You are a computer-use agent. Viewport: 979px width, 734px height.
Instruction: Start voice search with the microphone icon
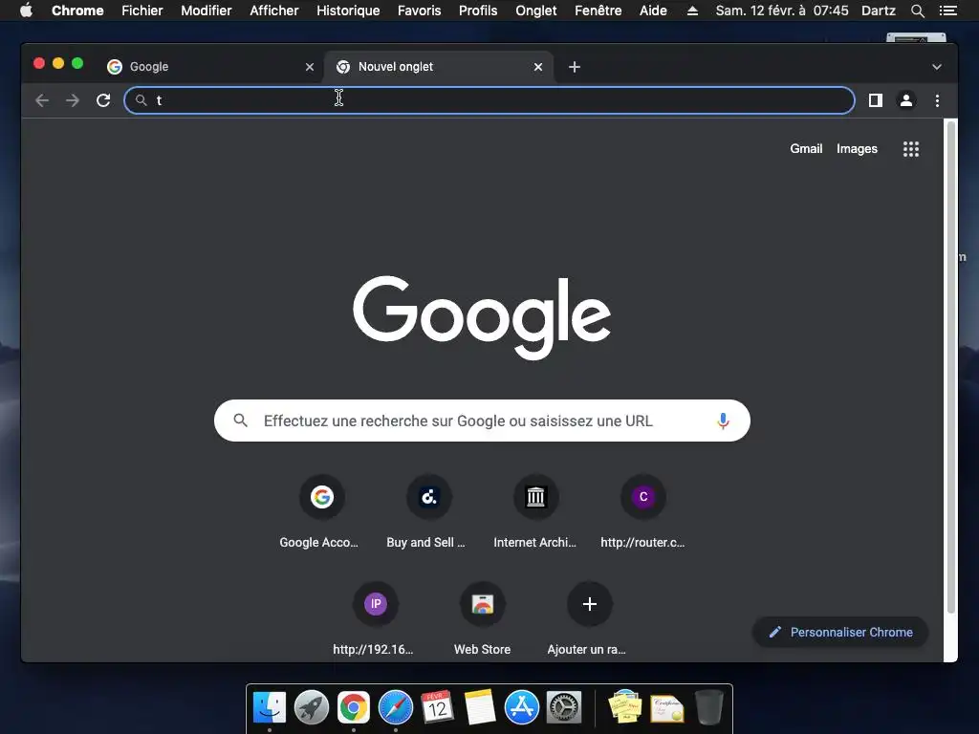723,421
